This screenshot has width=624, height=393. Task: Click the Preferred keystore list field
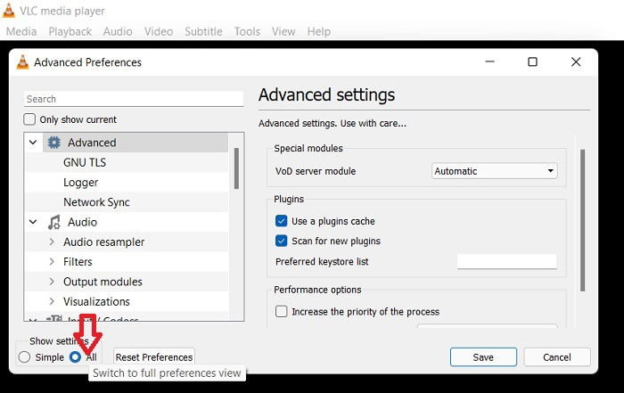tap(506, 261)
